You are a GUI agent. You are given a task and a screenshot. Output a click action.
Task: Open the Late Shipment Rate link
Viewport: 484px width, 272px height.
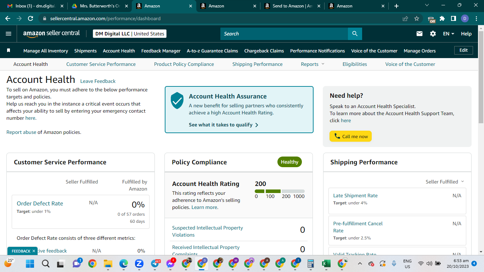point(355,195)
